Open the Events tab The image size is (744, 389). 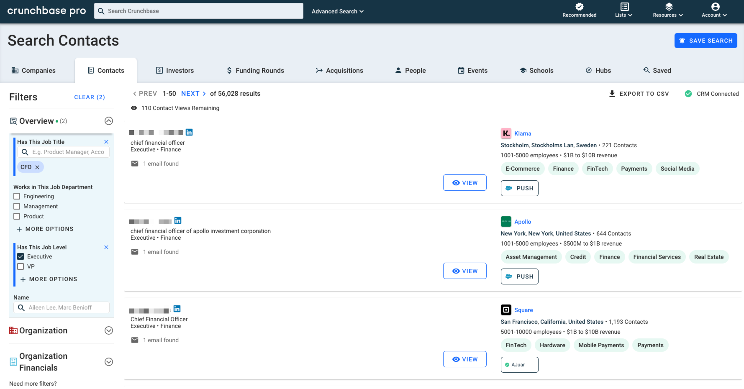[472, 70]
